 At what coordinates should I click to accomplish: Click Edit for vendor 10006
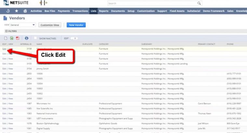pyautogui.click(x=4, y=74)
